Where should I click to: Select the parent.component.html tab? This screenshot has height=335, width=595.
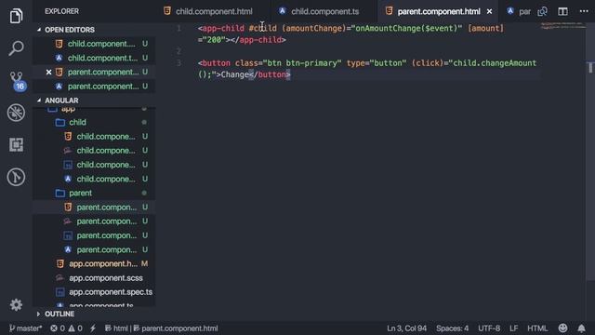[438, 11]
